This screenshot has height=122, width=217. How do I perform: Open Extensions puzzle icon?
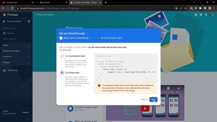[x=200, y=8]
